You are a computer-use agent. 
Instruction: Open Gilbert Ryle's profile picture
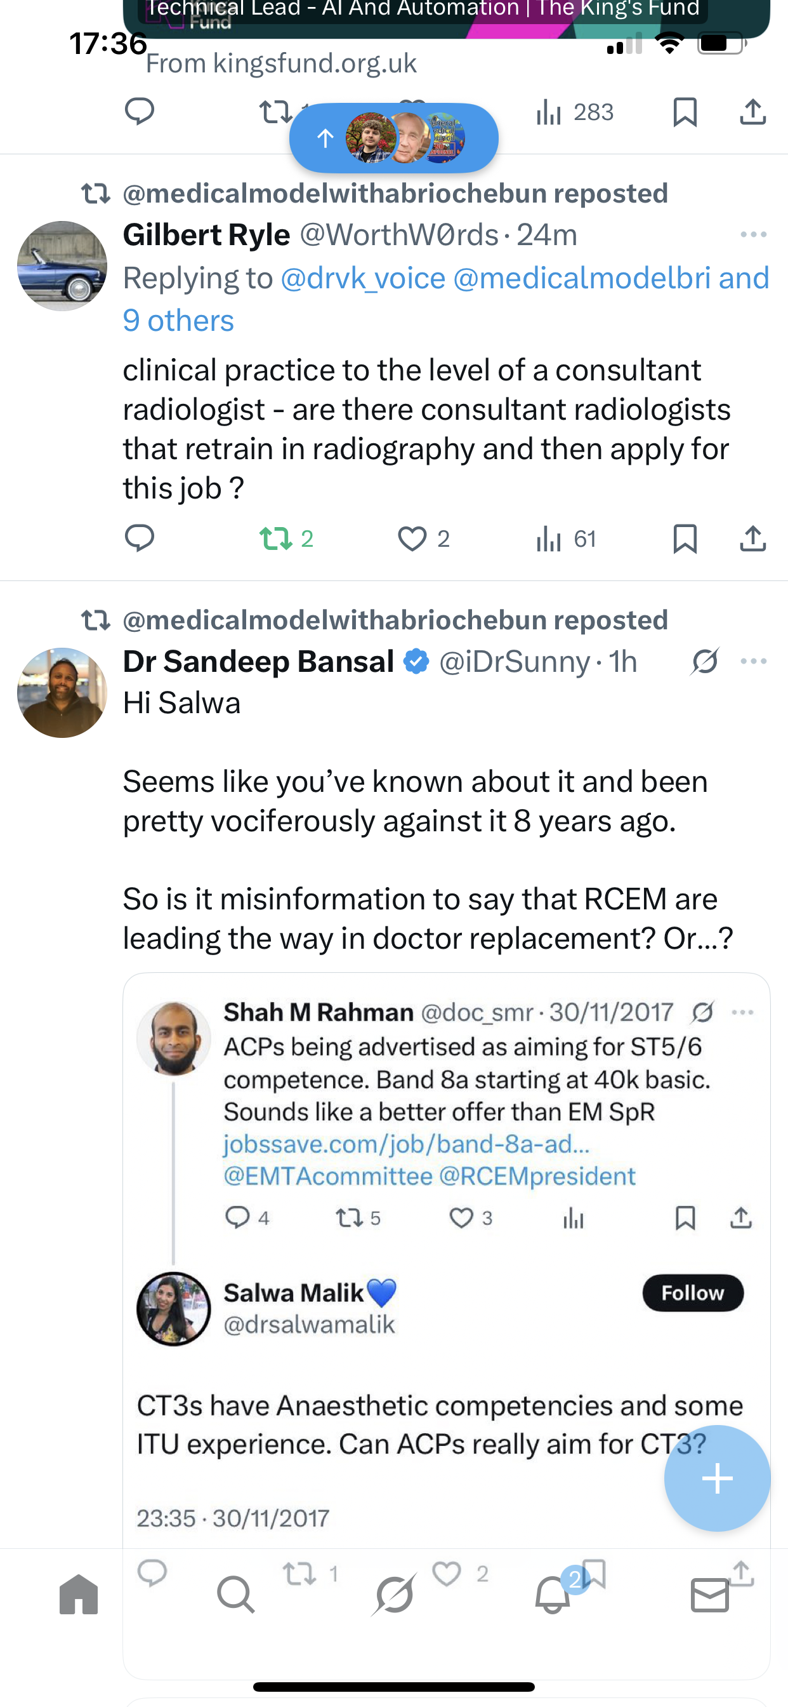pyautogui.click(x=62, y=265)
